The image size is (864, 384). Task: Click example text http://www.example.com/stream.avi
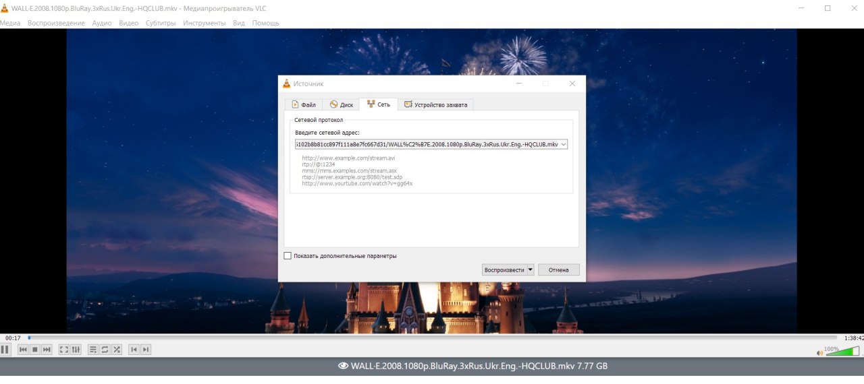pyautogui.click(x=348, y=158)
